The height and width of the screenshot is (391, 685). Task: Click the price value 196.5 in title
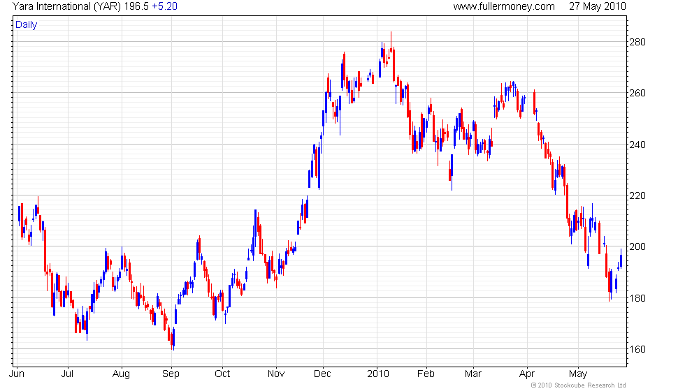pos(136,6)
